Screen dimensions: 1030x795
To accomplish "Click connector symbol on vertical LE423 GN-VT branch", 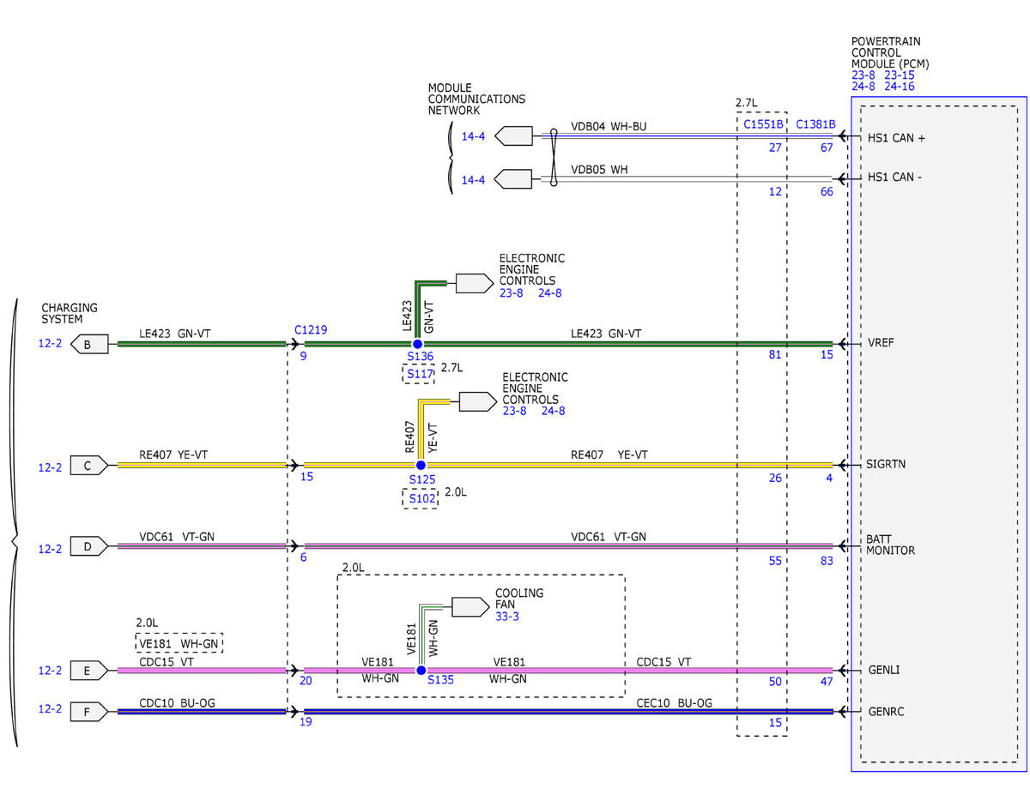I will click(x=474, y=283).
